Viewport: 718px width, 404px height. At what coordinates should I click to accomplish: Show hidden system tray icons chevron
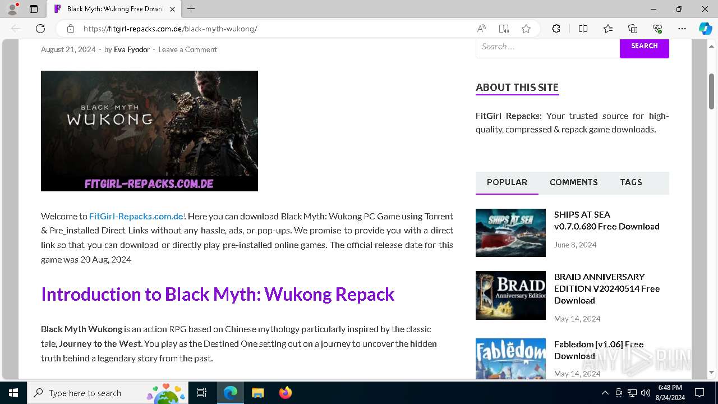(605, 393)
